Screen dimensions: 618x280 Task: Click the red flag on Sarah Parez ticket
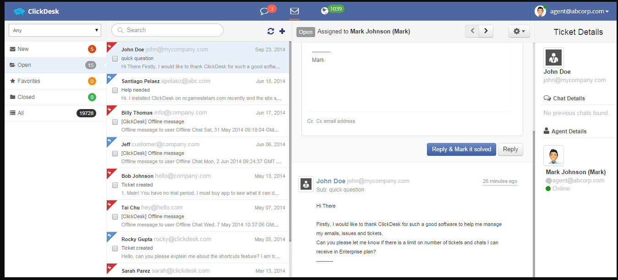pos(110,267)
